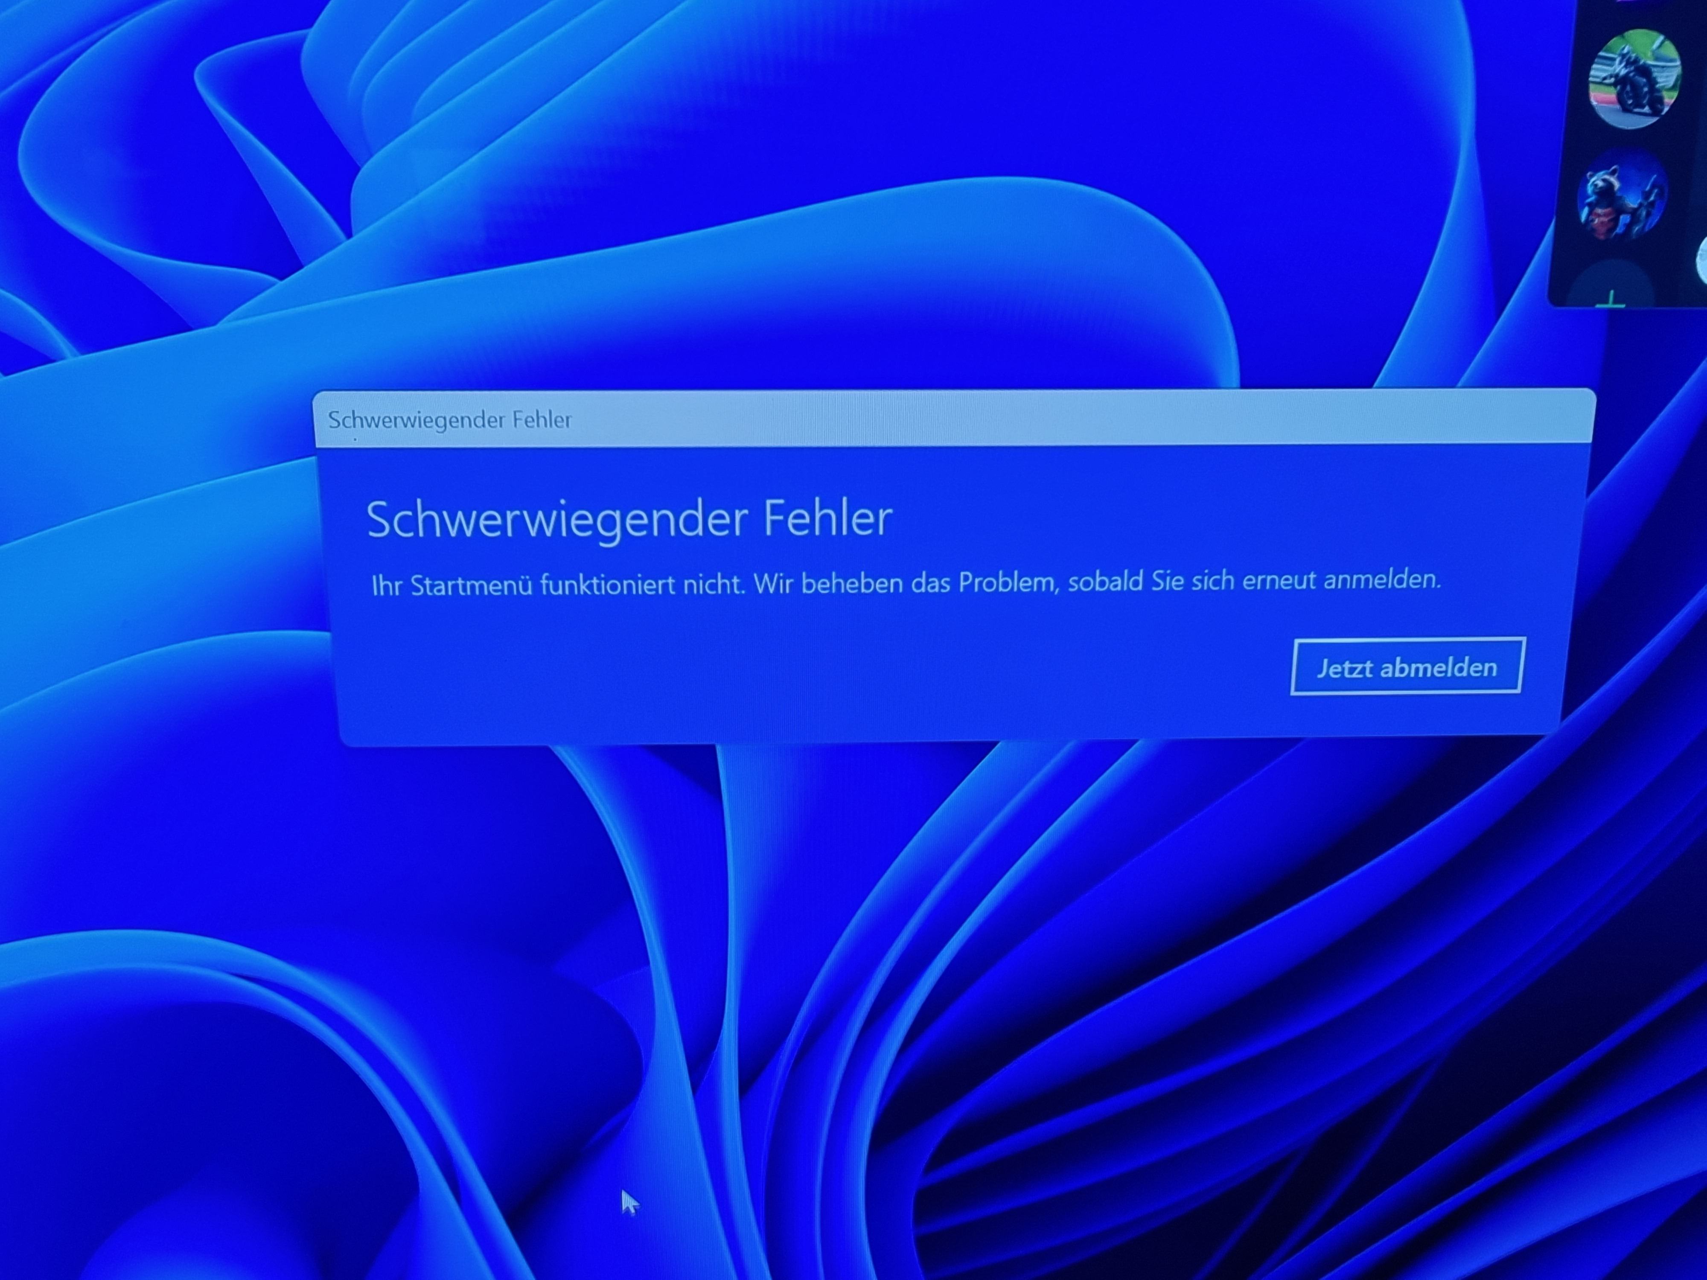
Task: Click the dialog title bar "Schwerwiegender Fehler"
Action: click(954, 418)
